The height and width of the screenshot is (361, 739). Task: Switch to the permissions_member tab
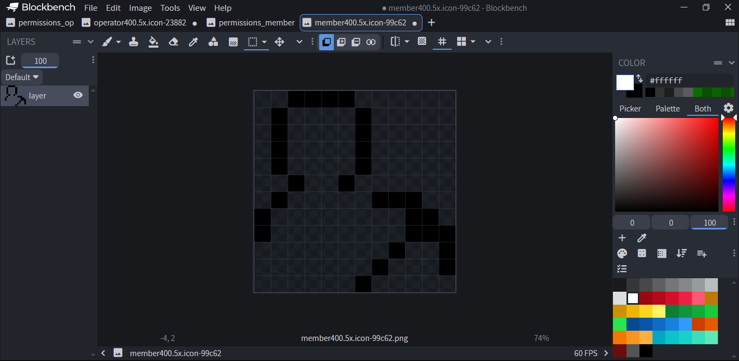[250, 23]
